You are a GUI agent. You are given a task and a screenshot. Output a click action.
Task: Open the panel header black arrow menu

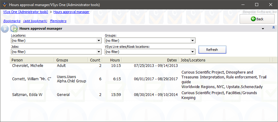pos(262,29)
